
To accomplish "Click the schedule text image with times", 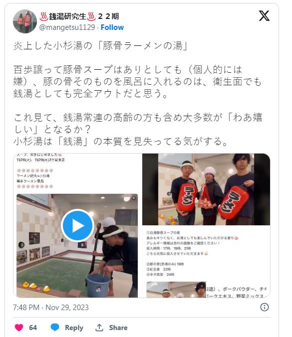I will point(206,253).
